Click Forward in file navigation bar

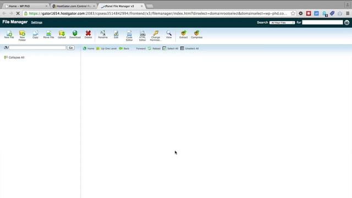point(141,48)
